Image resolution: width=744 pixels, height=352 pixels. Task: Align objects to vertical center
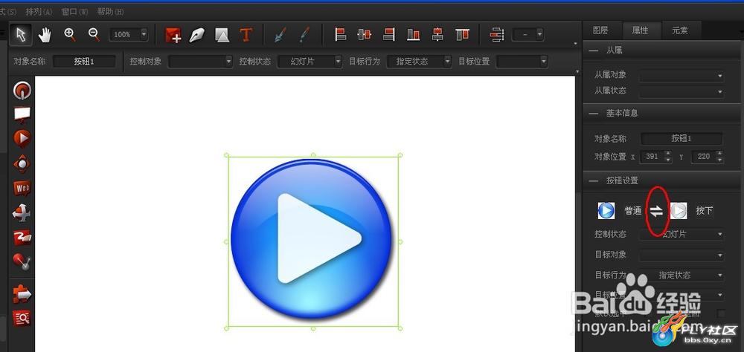click(437, 34)
